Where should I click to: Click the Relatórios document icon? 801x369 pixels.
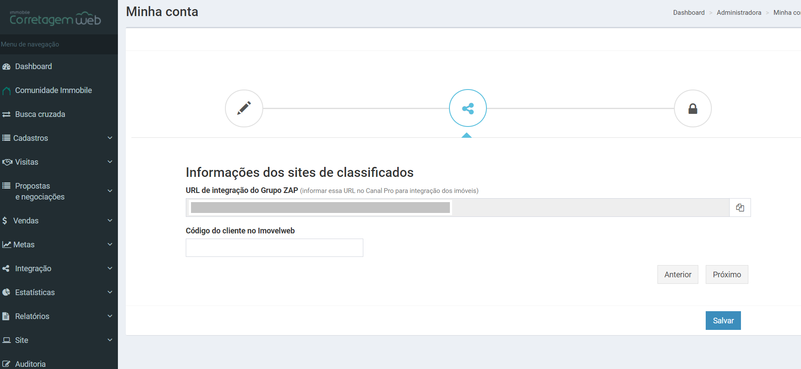[6, 316]
